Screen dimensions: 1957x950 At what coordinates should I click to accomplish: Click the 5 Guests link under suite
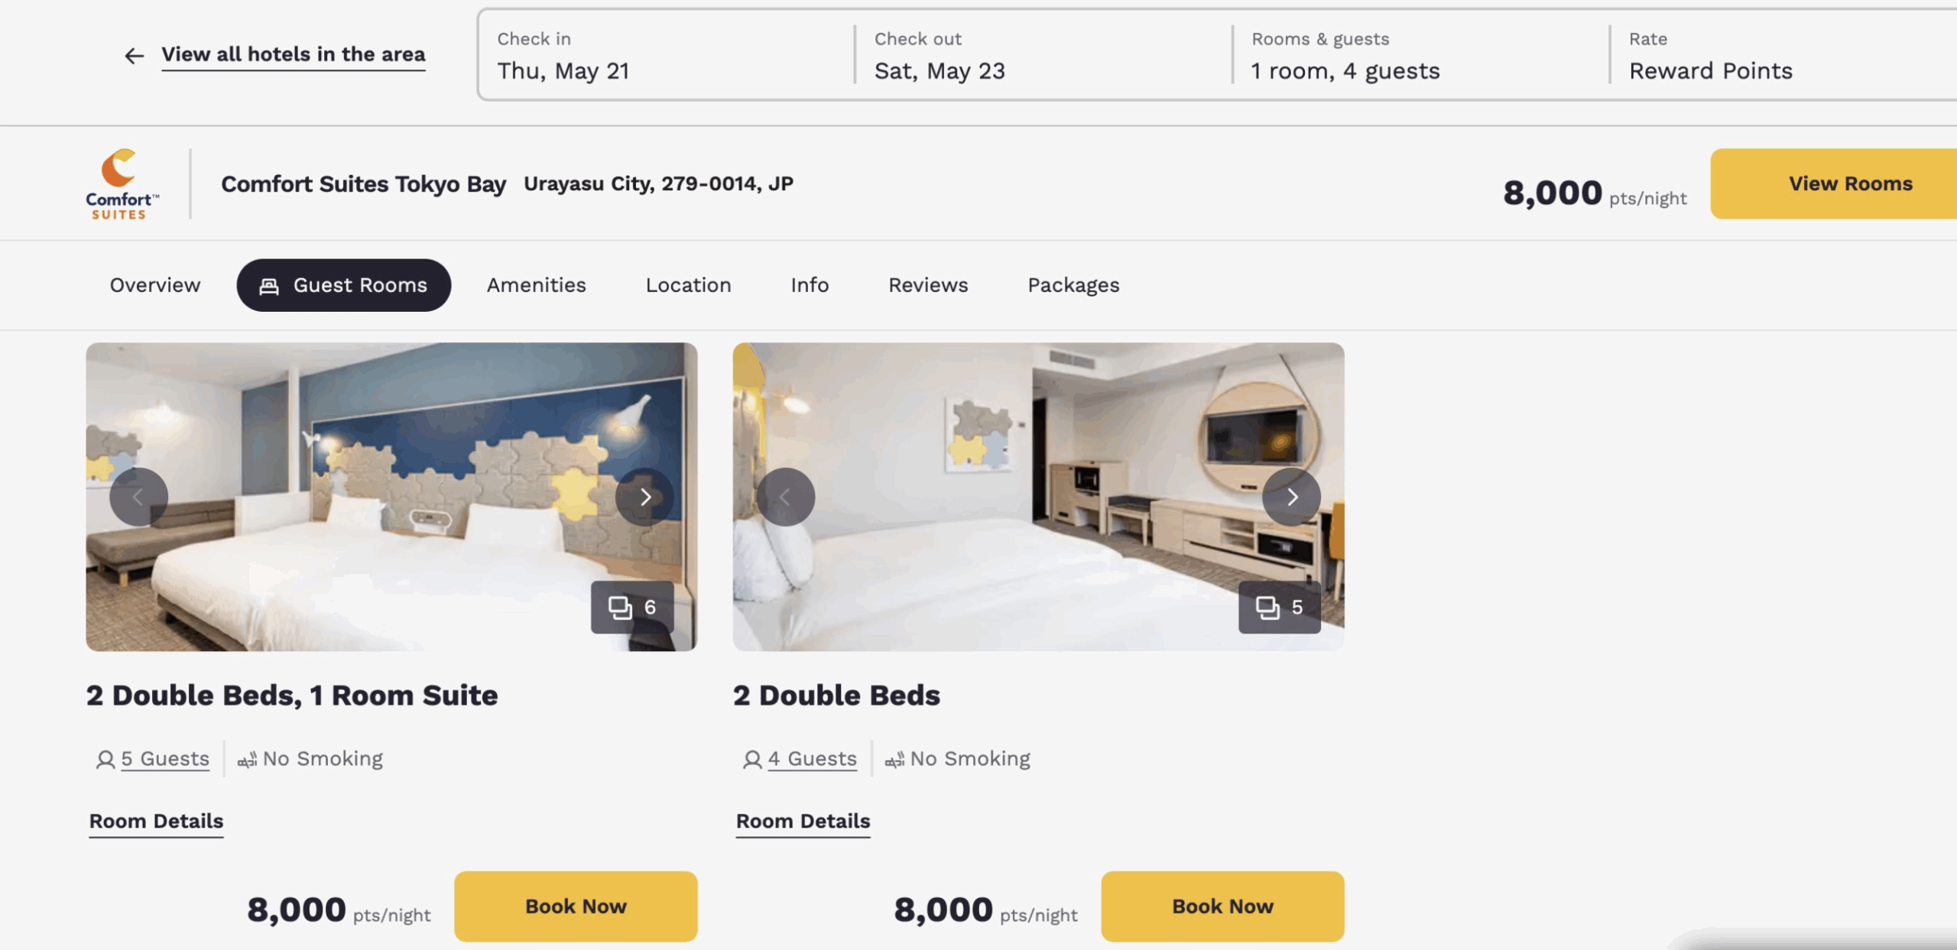[x=165, y=759]
